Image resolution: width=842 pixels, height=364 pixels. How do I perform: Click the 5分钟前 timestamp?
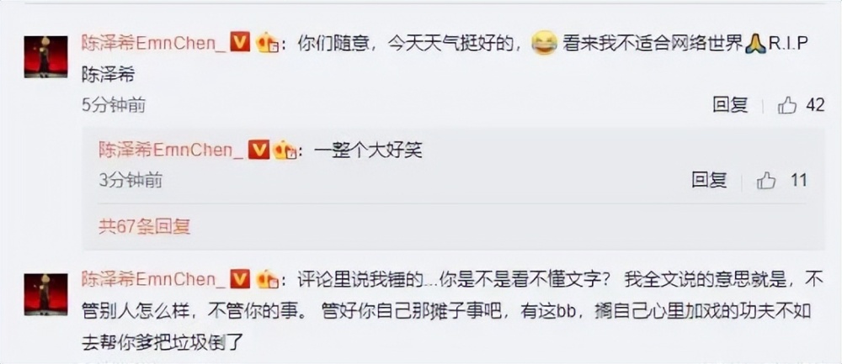(114, 106)
